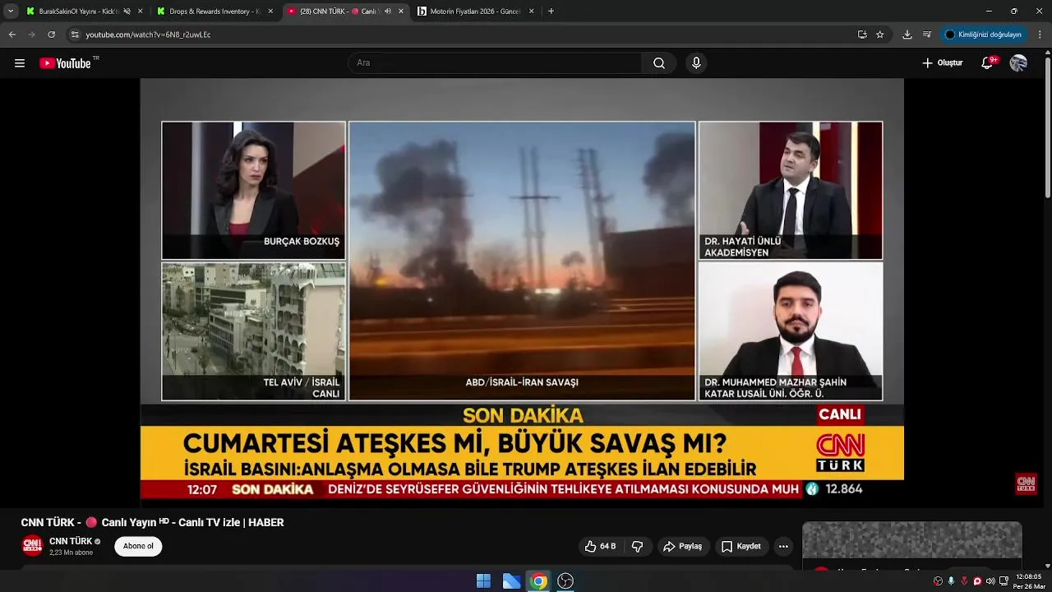This screenshot has width=1052, height=592.
Task: Reload the YouTube page
Action: [x=52, y=35]
